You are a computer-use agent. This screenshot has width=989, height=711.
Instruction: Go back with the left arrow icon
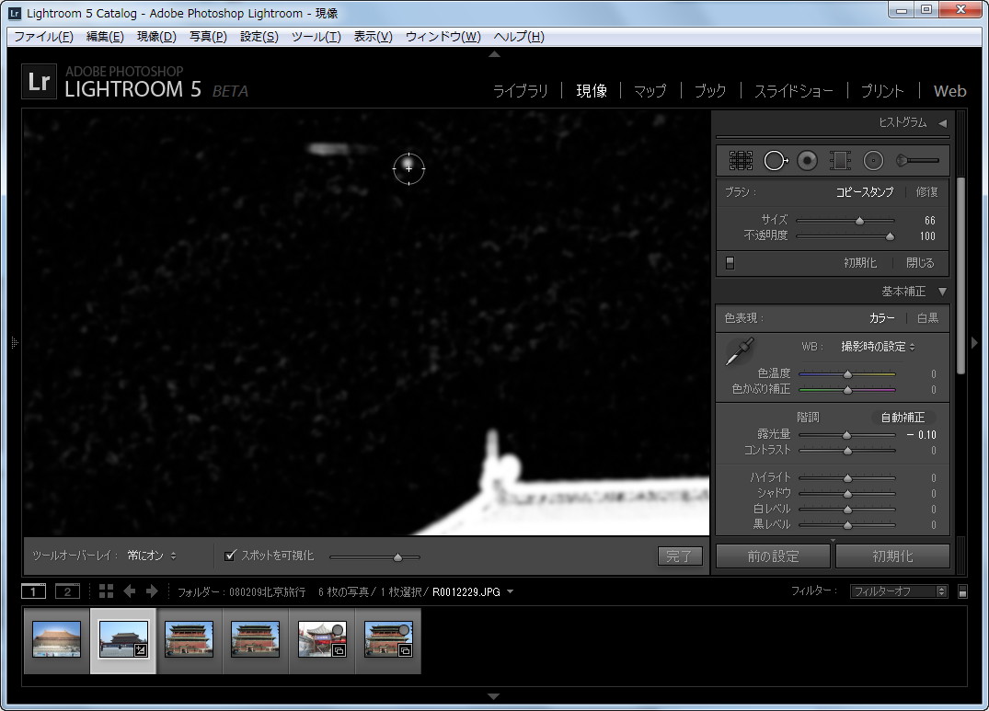coord(130,591)
